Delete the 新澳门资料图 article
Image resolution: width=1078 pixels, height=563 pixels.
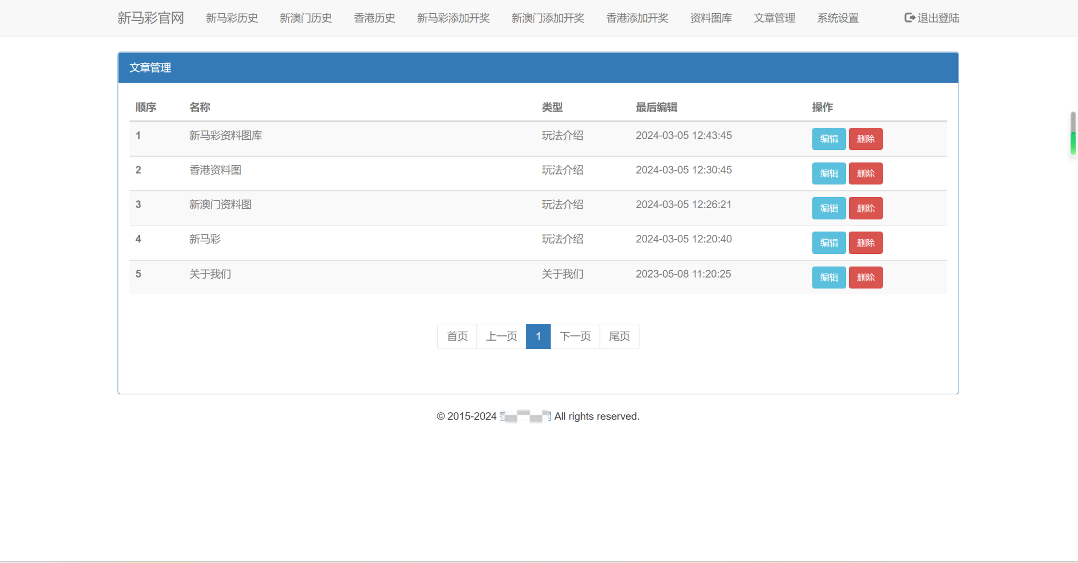[865, 208]
